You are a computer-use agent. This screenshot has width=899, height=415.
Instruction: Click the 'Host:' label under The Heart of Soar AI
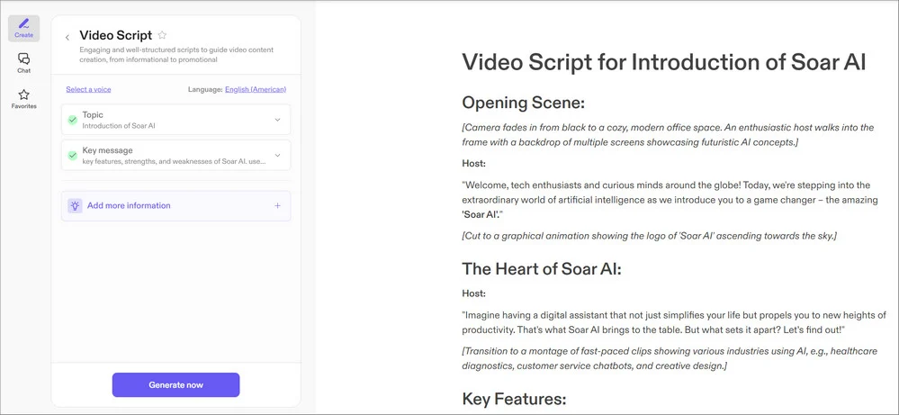click(474, 293)
